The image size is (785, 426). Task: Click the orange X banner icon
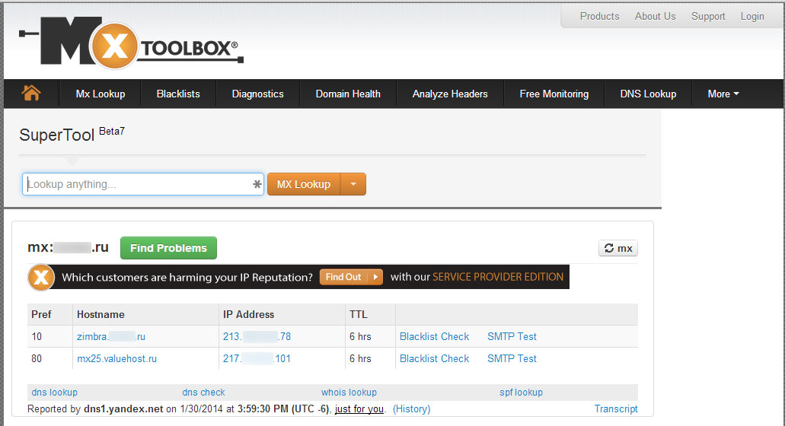tap(41, 277)
